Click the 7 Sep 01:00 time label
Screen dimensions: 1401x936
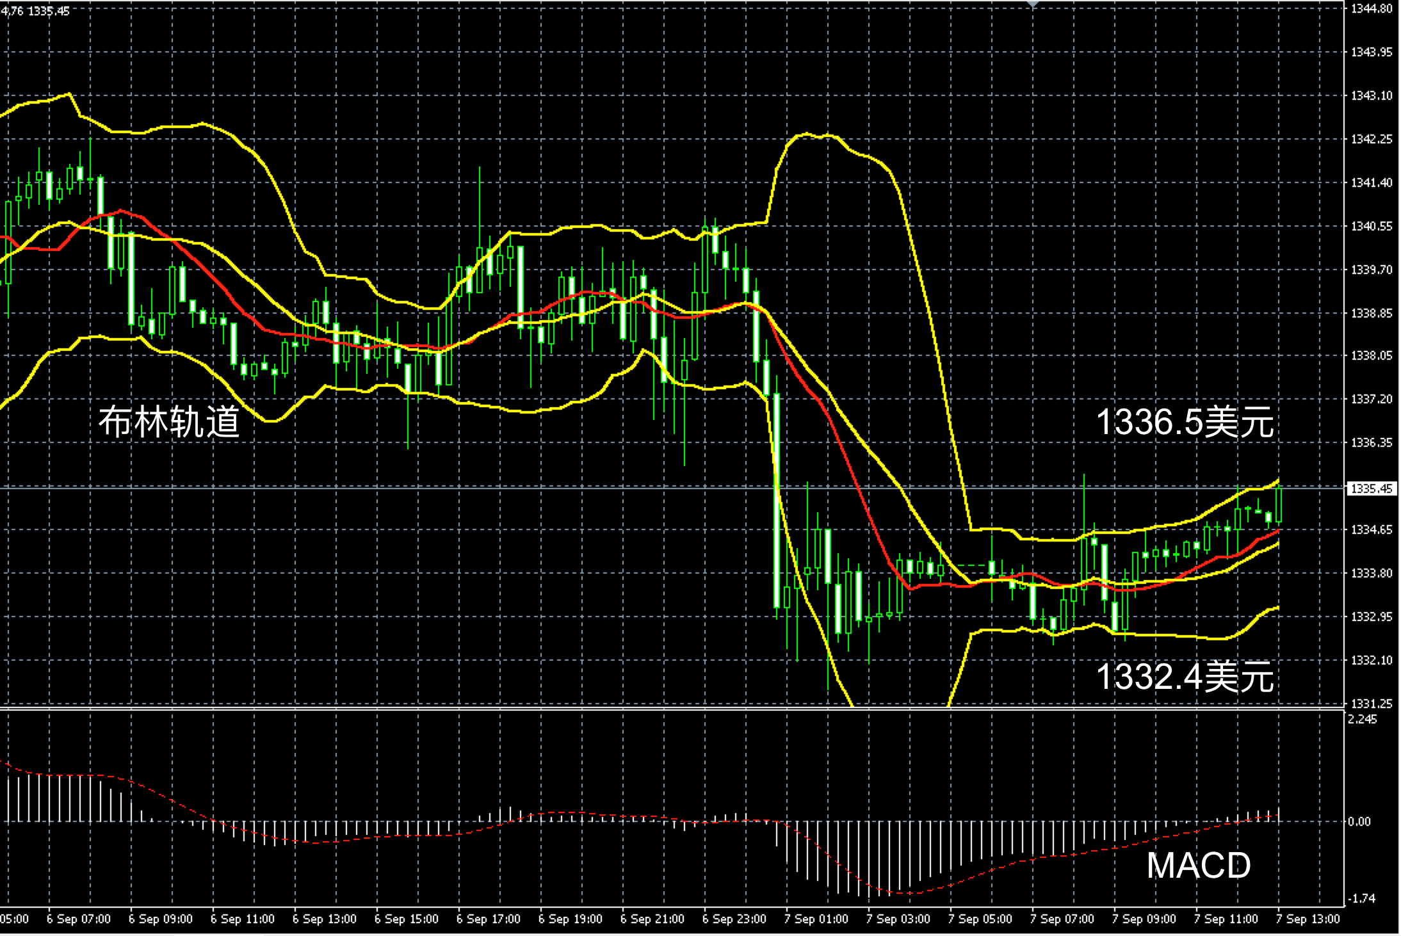pyautogui.click(x=816, y=919)
